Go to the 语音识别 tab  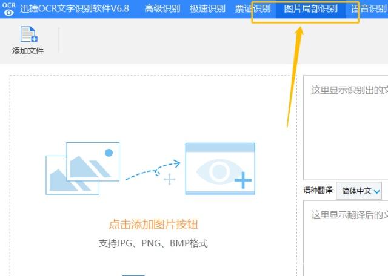[369, 8]
